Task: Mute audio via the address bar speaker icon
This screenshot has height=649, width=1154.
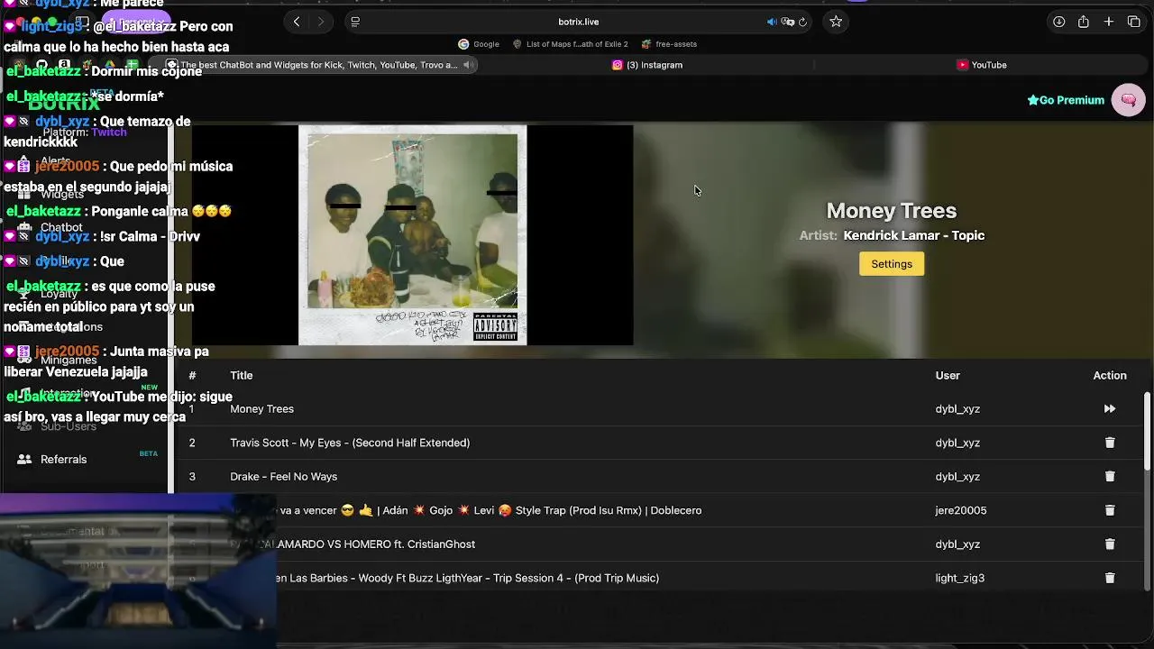Action: [772, 22]
